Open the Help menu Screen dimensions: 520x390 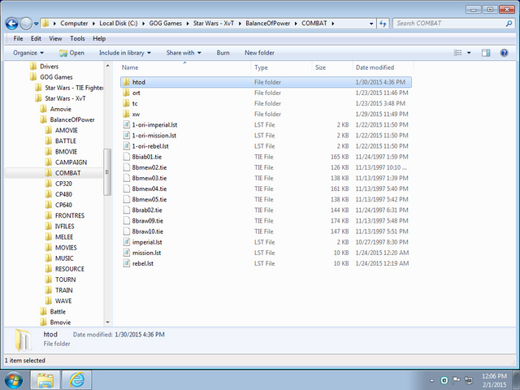pos(99,38)
